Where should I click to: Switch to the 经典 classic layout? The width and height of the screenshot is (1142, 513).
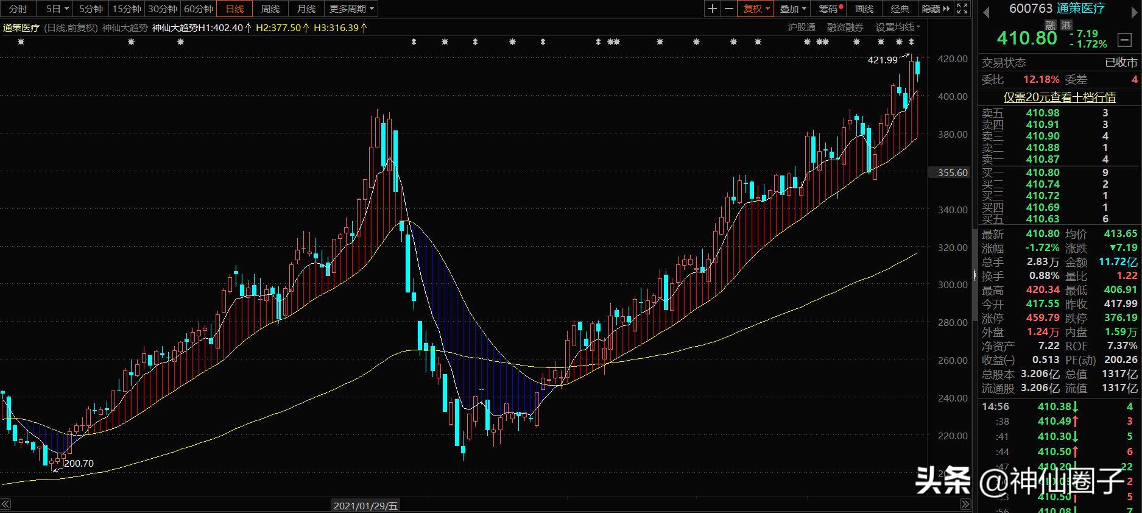[900, 9]
